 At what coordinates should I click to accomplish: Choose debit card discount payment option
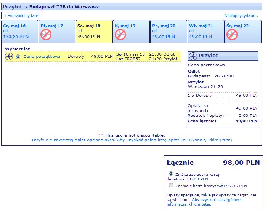170,174
